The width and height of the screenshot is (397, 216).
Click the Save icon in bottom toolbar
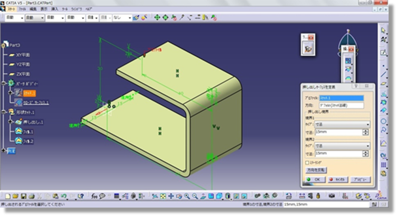pyautogui.click(x=24, y=196)
